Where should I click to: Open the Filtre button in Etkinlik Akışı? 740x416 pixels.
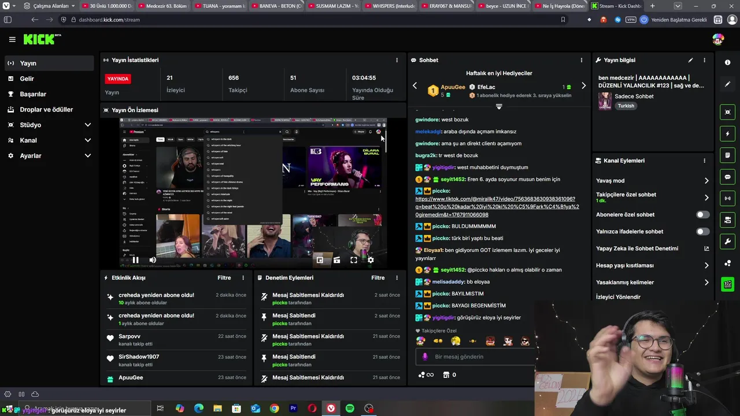[224, 278]
